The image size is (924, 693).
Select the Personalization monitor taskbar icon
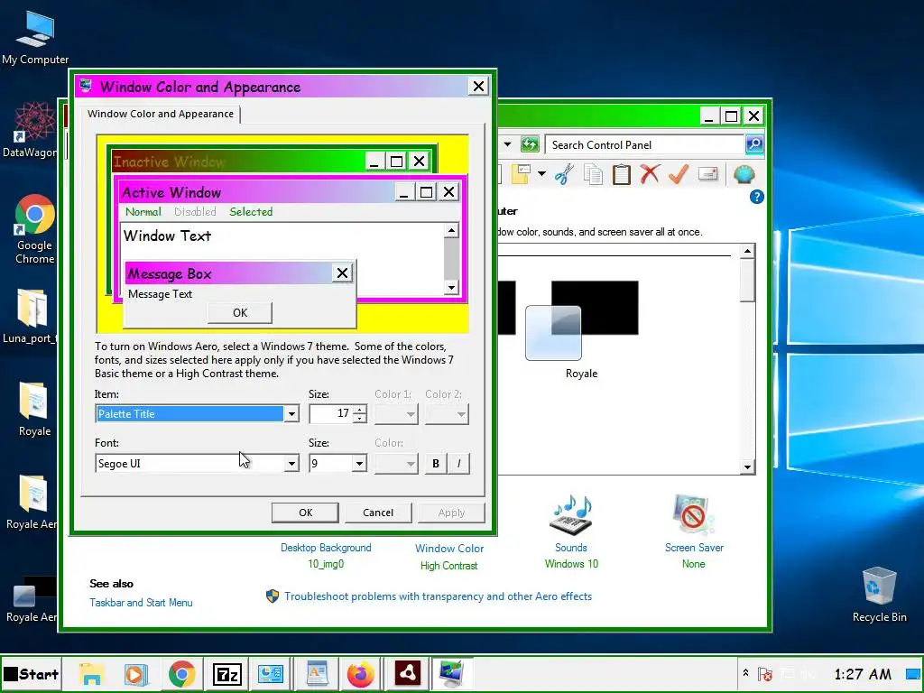coord(451,673)
